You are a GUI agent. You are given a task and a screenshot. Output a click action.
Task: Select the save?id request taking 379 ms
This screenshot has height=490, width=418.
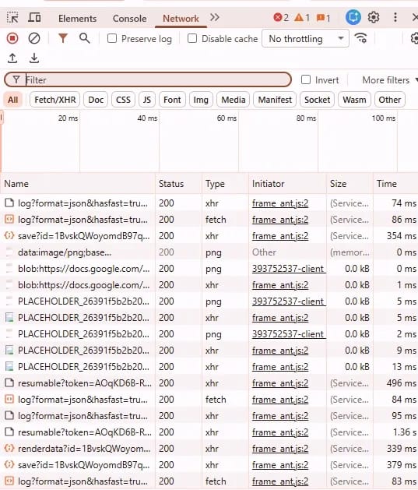209,465
